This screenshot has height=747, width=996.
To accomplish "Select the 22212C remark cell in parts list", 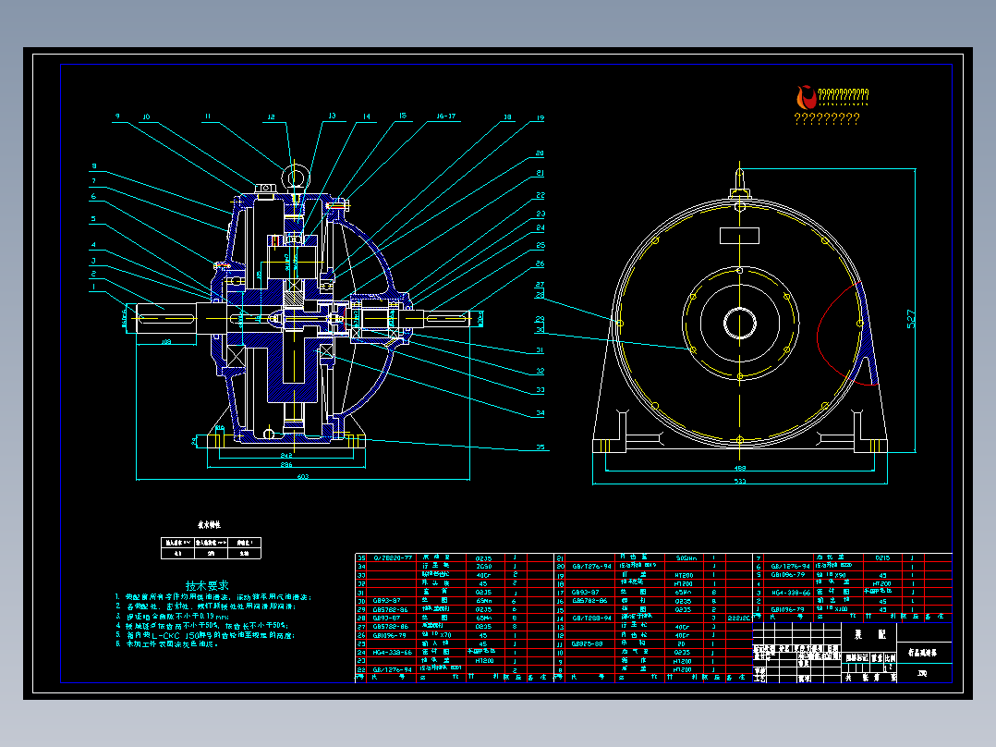I will click(x=739, y=618).
